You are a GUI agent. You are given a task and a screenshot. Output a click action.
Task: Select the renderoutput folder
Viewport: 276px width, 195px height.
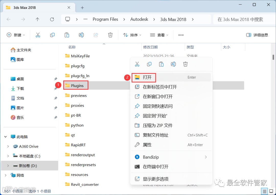80,155
